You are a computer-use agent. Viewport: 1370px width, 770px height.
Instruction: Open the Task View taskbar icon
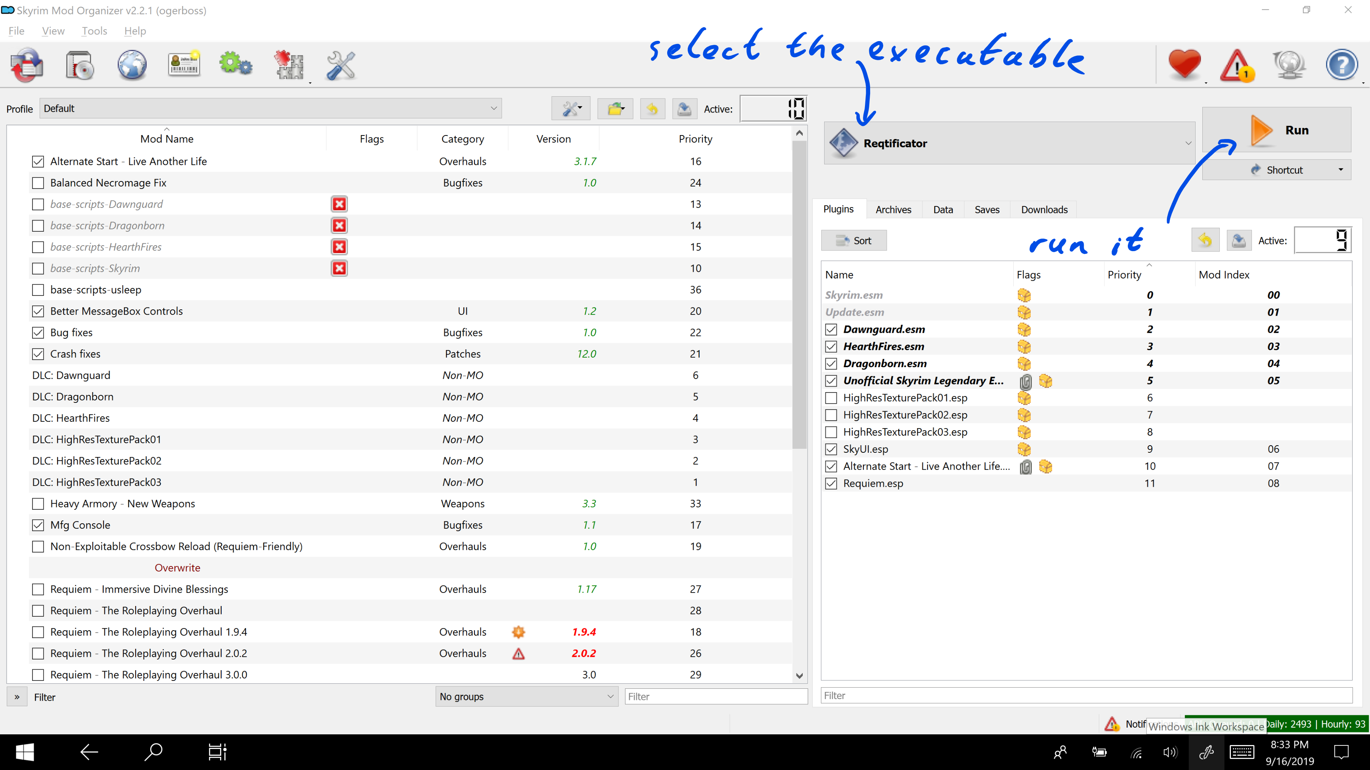(217, 752)
